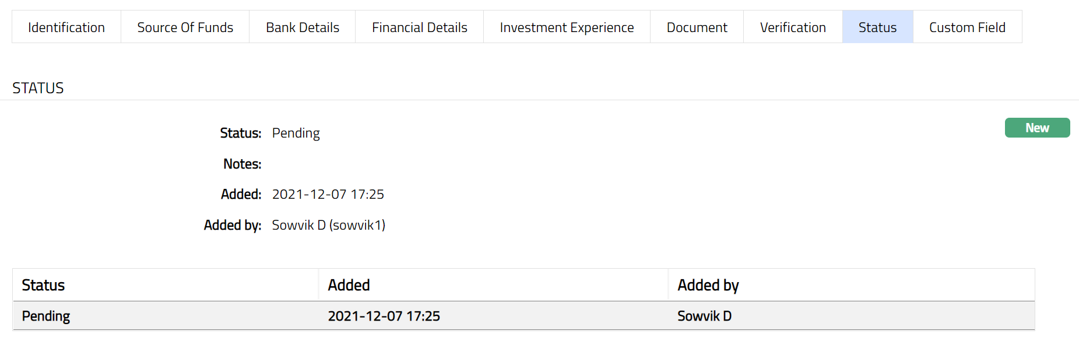
Task: Click the Sowvik D (sowvik1) added-by value
Action: (328, 225)
